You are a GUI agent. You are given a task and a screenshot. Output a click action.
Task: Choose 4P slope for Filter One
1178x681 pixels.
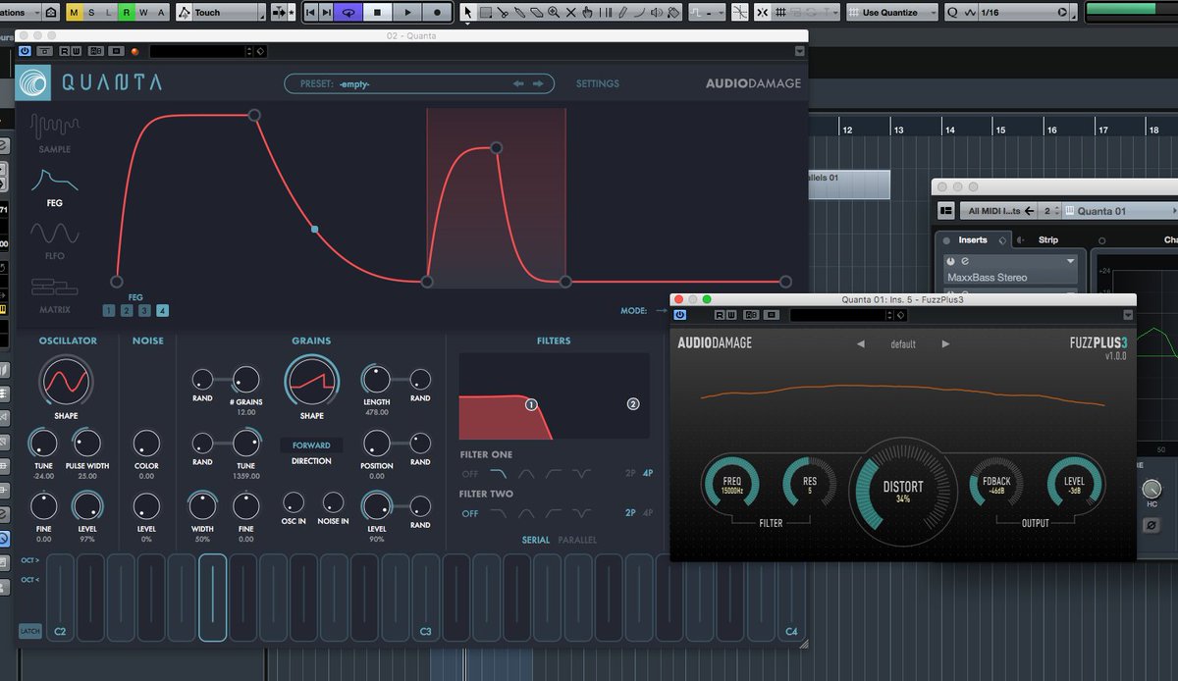tap(648, 474)
